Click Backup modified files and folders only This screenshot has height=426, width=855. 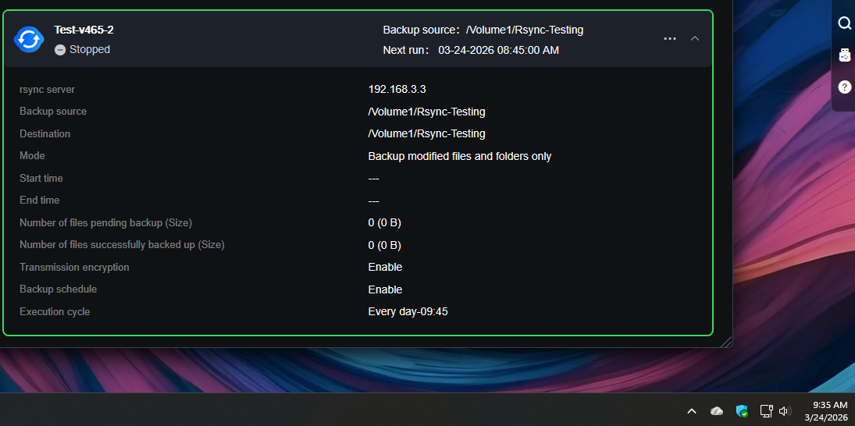460,156
